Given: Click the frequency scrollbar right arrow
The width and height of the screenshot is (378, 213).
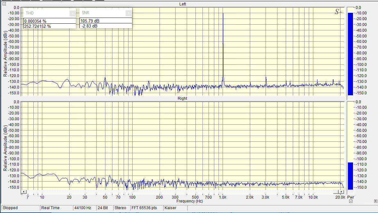Looking at the screenshot, I should 341,192.
